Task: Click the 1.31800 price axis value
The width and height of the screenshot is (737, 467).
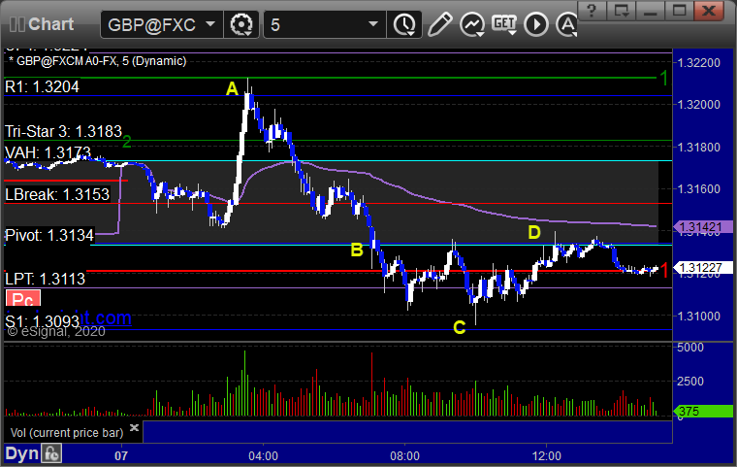Action: coord(699,147)
